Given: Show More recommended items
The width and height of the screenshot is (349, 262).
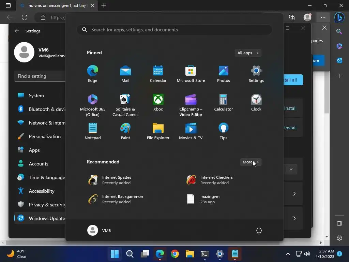Looking at the screenshot, I should (x=251, y=162).
